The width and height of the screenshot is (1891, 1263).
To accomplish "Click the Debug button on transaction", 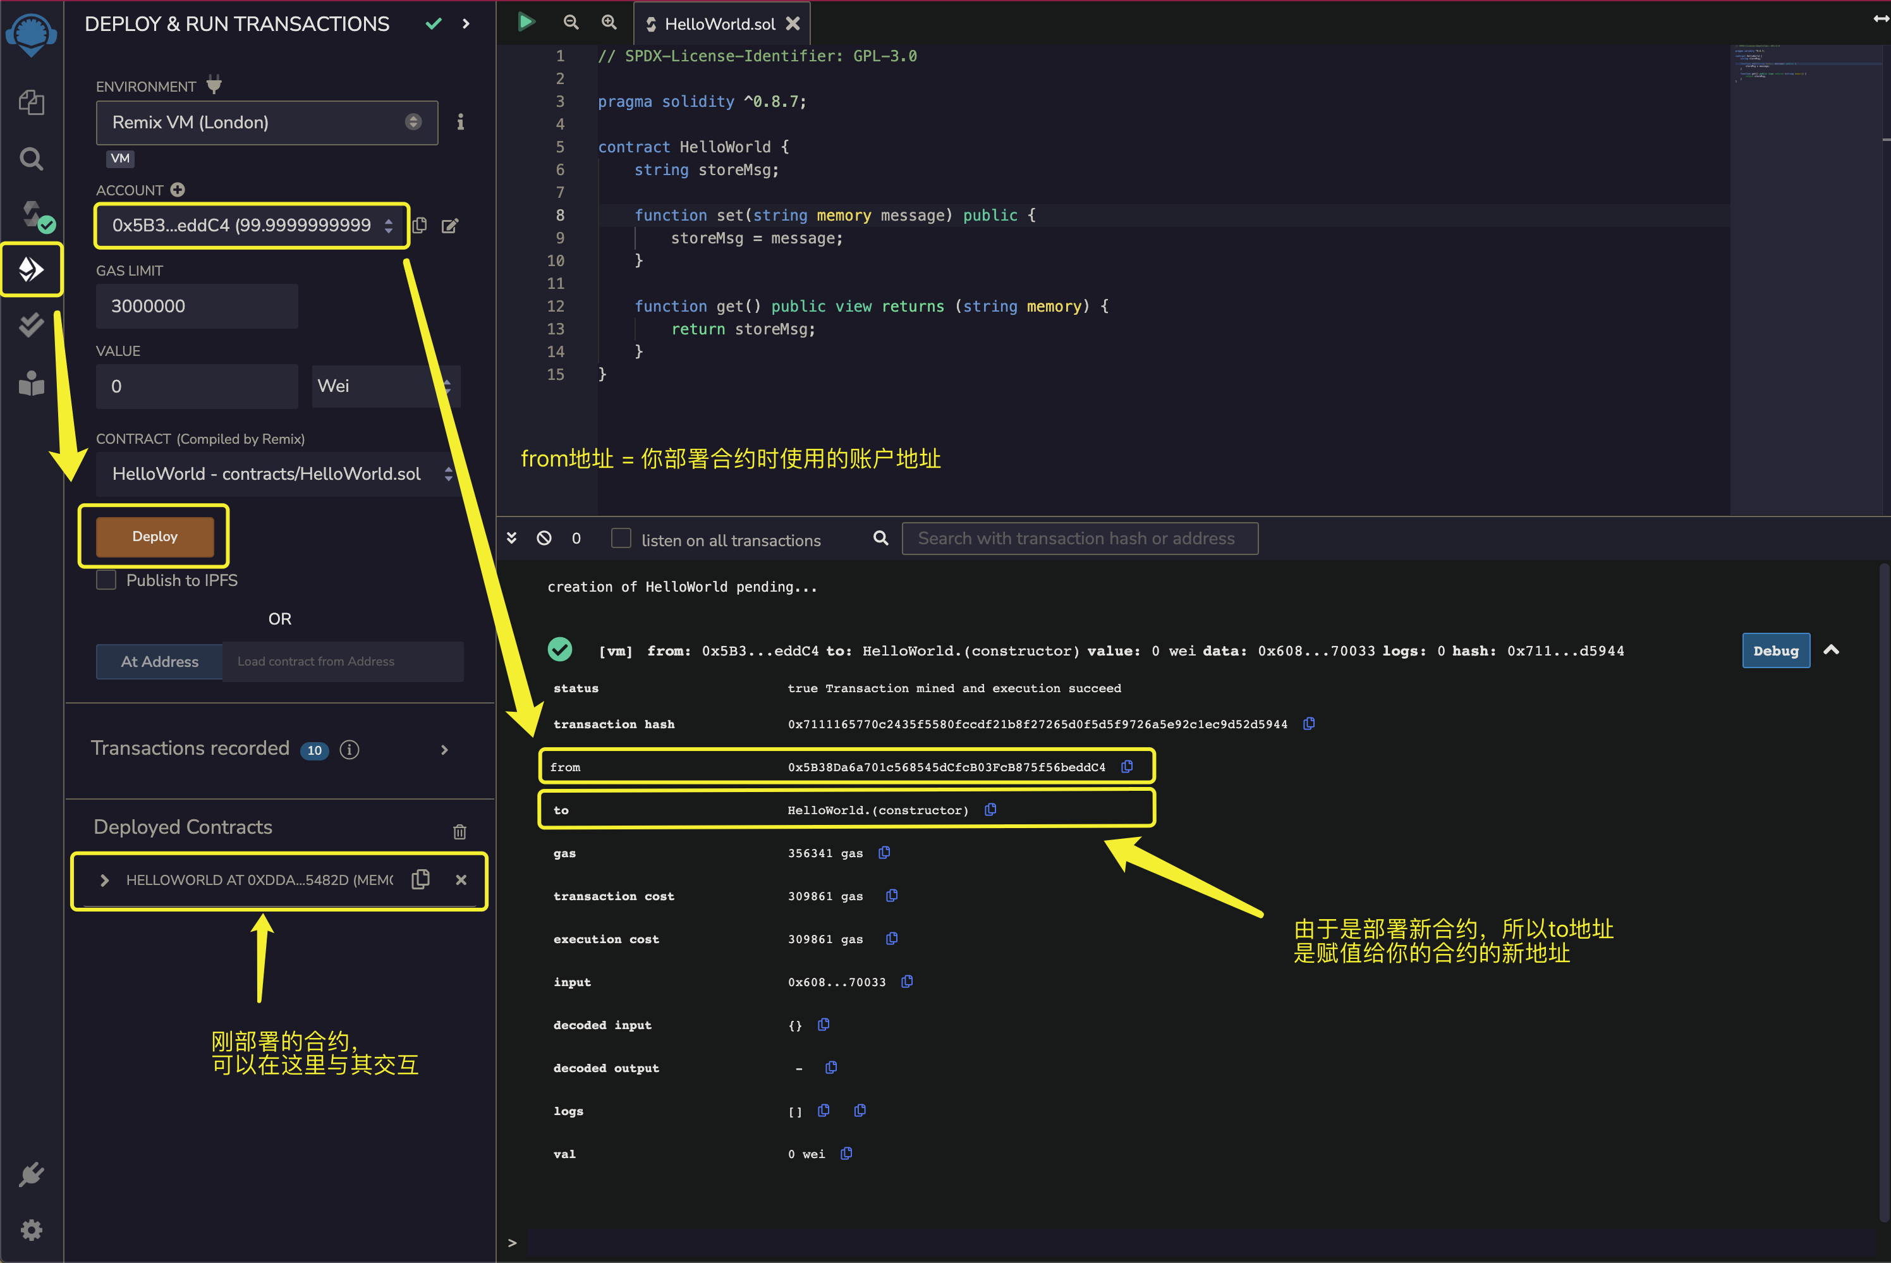I will pos(1775,651).
